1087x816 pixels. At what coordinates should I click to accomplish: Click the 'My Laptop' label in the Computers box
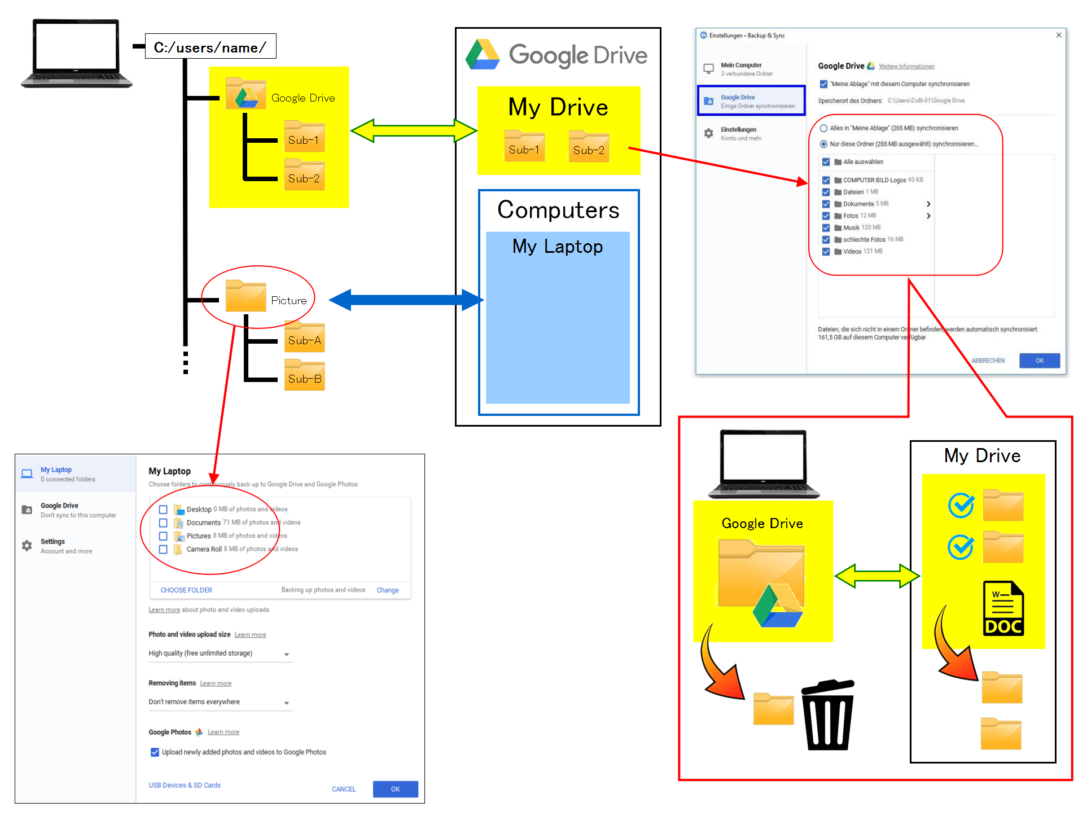pos(558,247)
